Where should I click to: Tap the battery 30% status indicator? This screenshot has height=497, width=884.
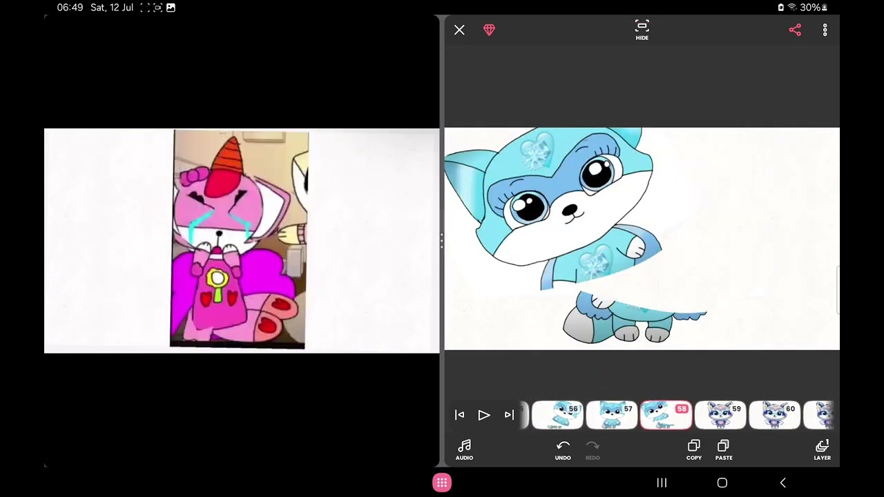[x=803, y=8]
